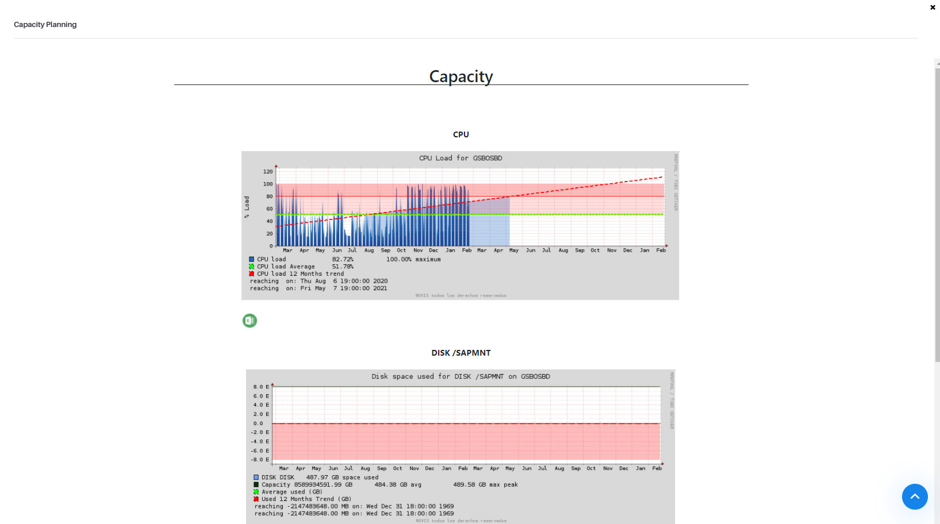Click the Disk space used chart title
Image resolution: width=940 pixels, height=524 pixels.
(460, 376)
